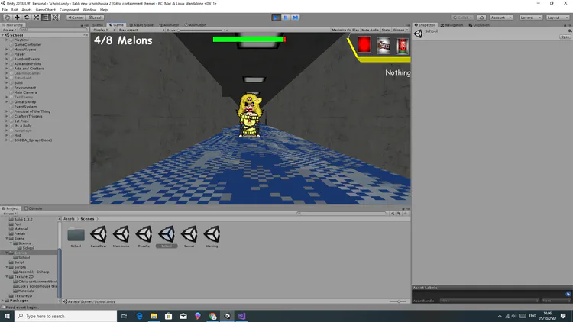Toggle Gizmos in the Game view

point(400,30)
